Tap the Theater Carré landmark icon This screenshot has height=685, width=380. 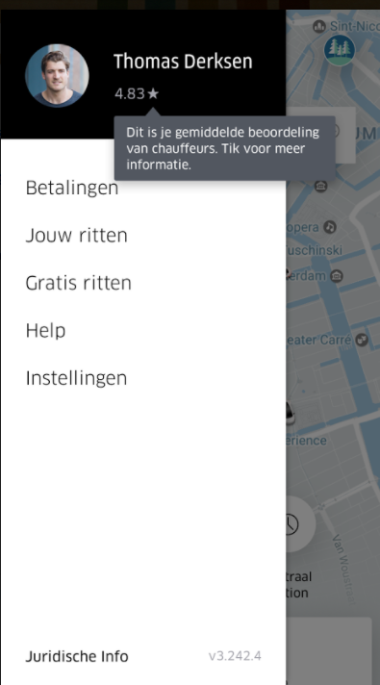(x=362, y=340)
